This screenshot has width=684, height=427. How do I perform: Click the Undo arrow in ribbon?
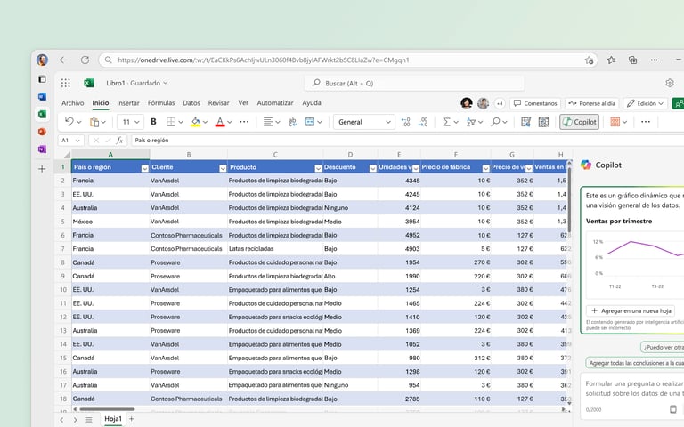[69, 122]
